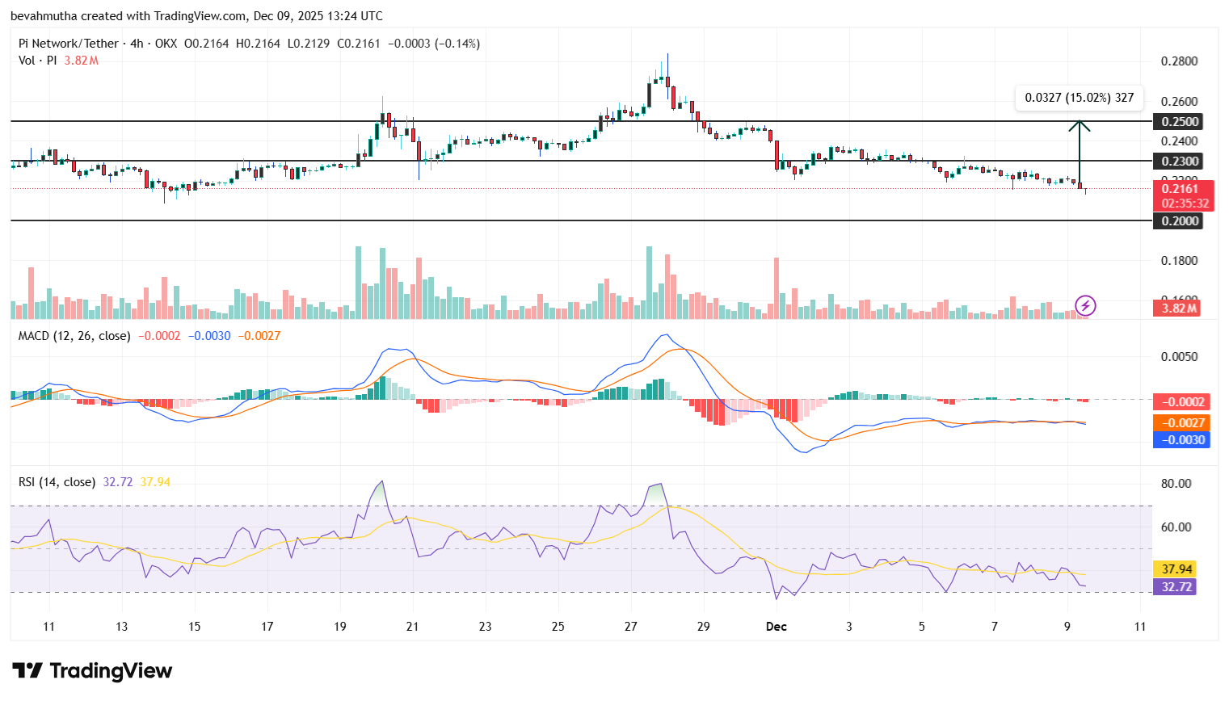
Task: Select the red 3.82M volume readout
Action: (1178, 308)
